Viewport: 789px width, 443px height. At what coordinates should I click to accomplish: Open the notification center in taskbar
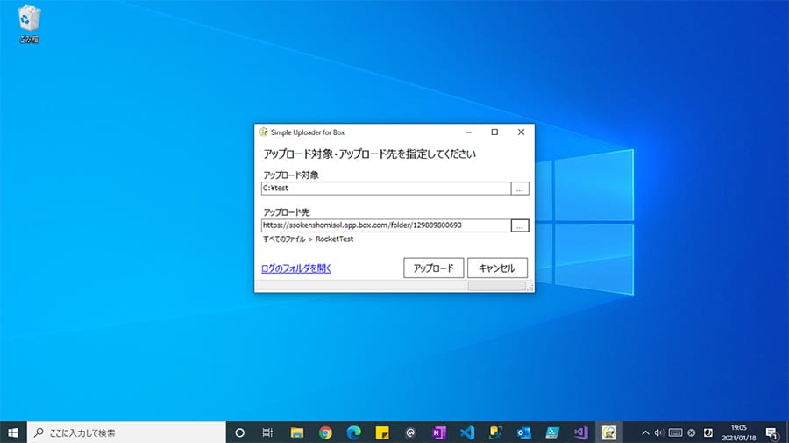(771, 432)
